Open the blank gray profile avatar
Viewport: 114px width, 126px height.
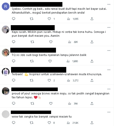pyautogui.click(x=6, y=114)
